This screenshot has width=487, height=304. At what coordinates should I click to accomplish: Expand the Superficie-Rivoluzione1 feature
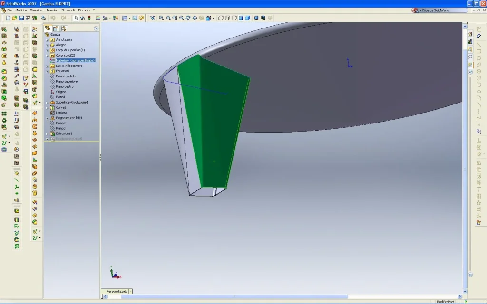click(47, 103)
